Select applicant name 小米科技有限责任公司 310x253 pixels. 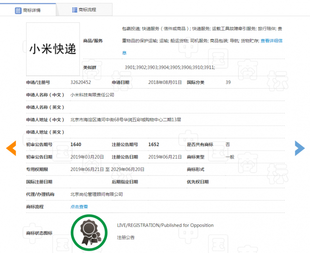93,95
